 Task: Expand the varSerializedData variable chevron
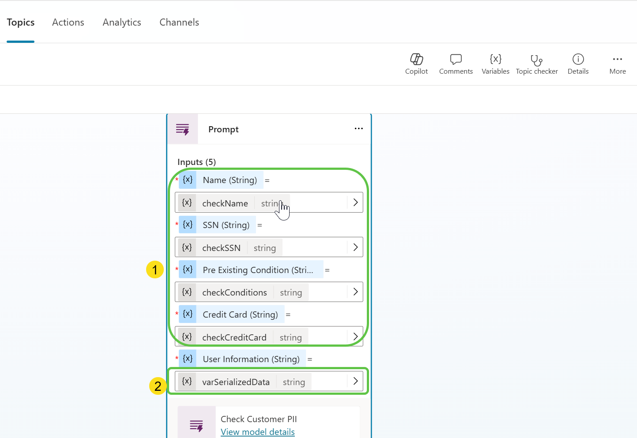coord(355,381)
